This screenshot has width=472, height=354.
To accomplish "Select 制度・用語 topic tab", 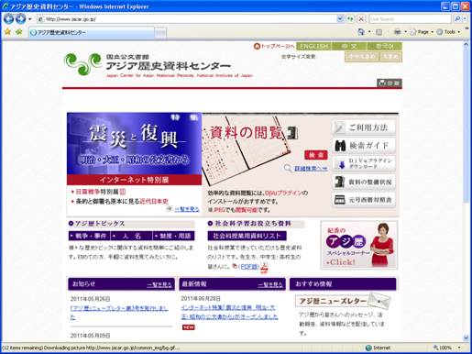I will coord(173,236).
